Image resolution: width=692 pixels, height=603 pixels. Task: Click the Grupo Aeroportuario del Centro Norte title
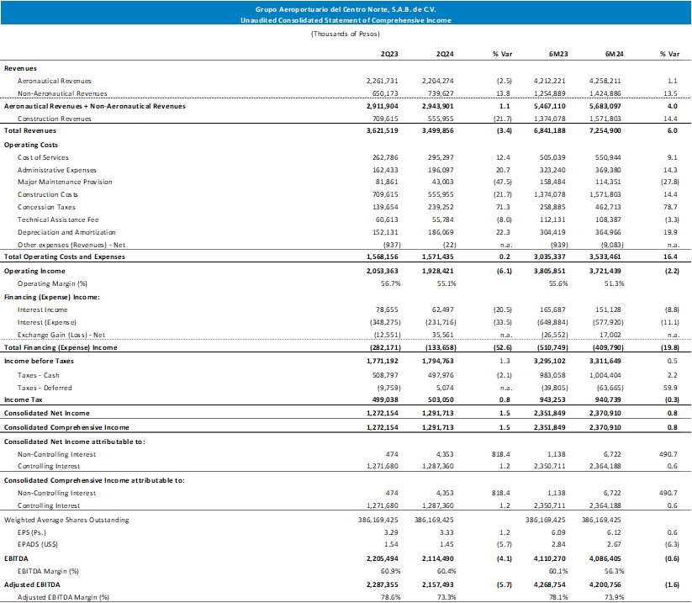coord(346,8)
